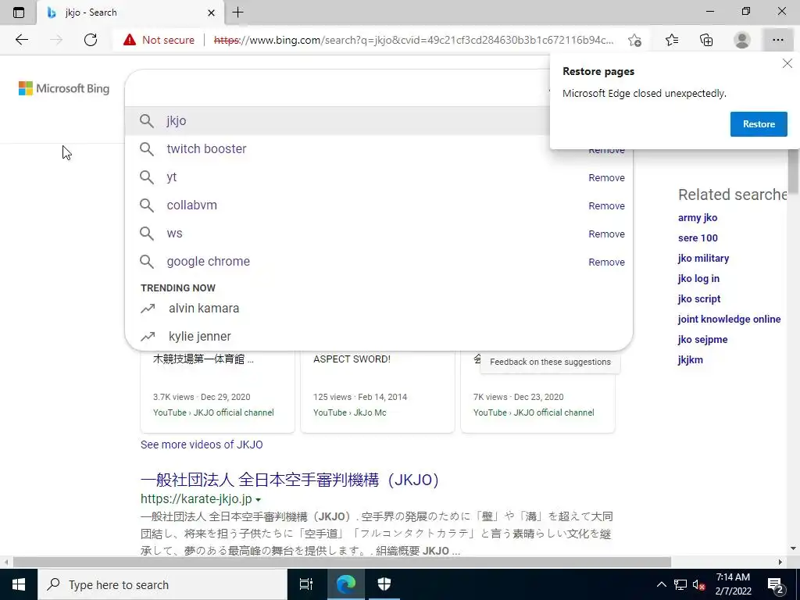Image resolution: width=800 pixels, height=600 pixels.
Task: Open related search sere 100
Action: (698, 237)
